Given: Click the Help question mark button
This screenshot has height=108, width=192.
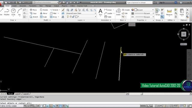Looking at the screenshot, I should [x=181, y=2].
